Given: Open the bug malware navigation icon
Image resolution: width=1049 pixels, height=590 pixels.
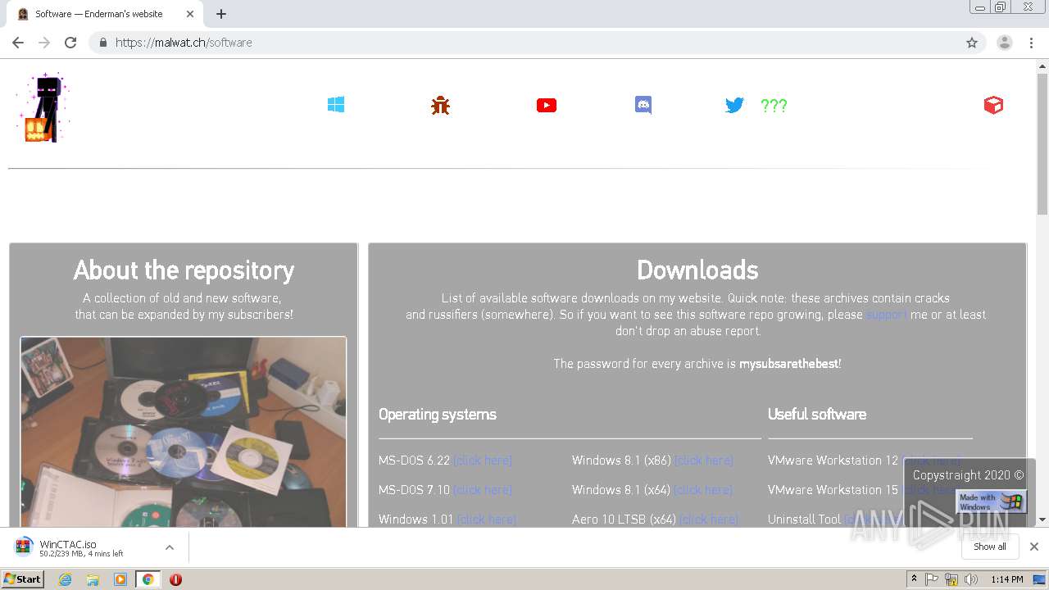Looking at the screenshot, I should coord(441,105).
